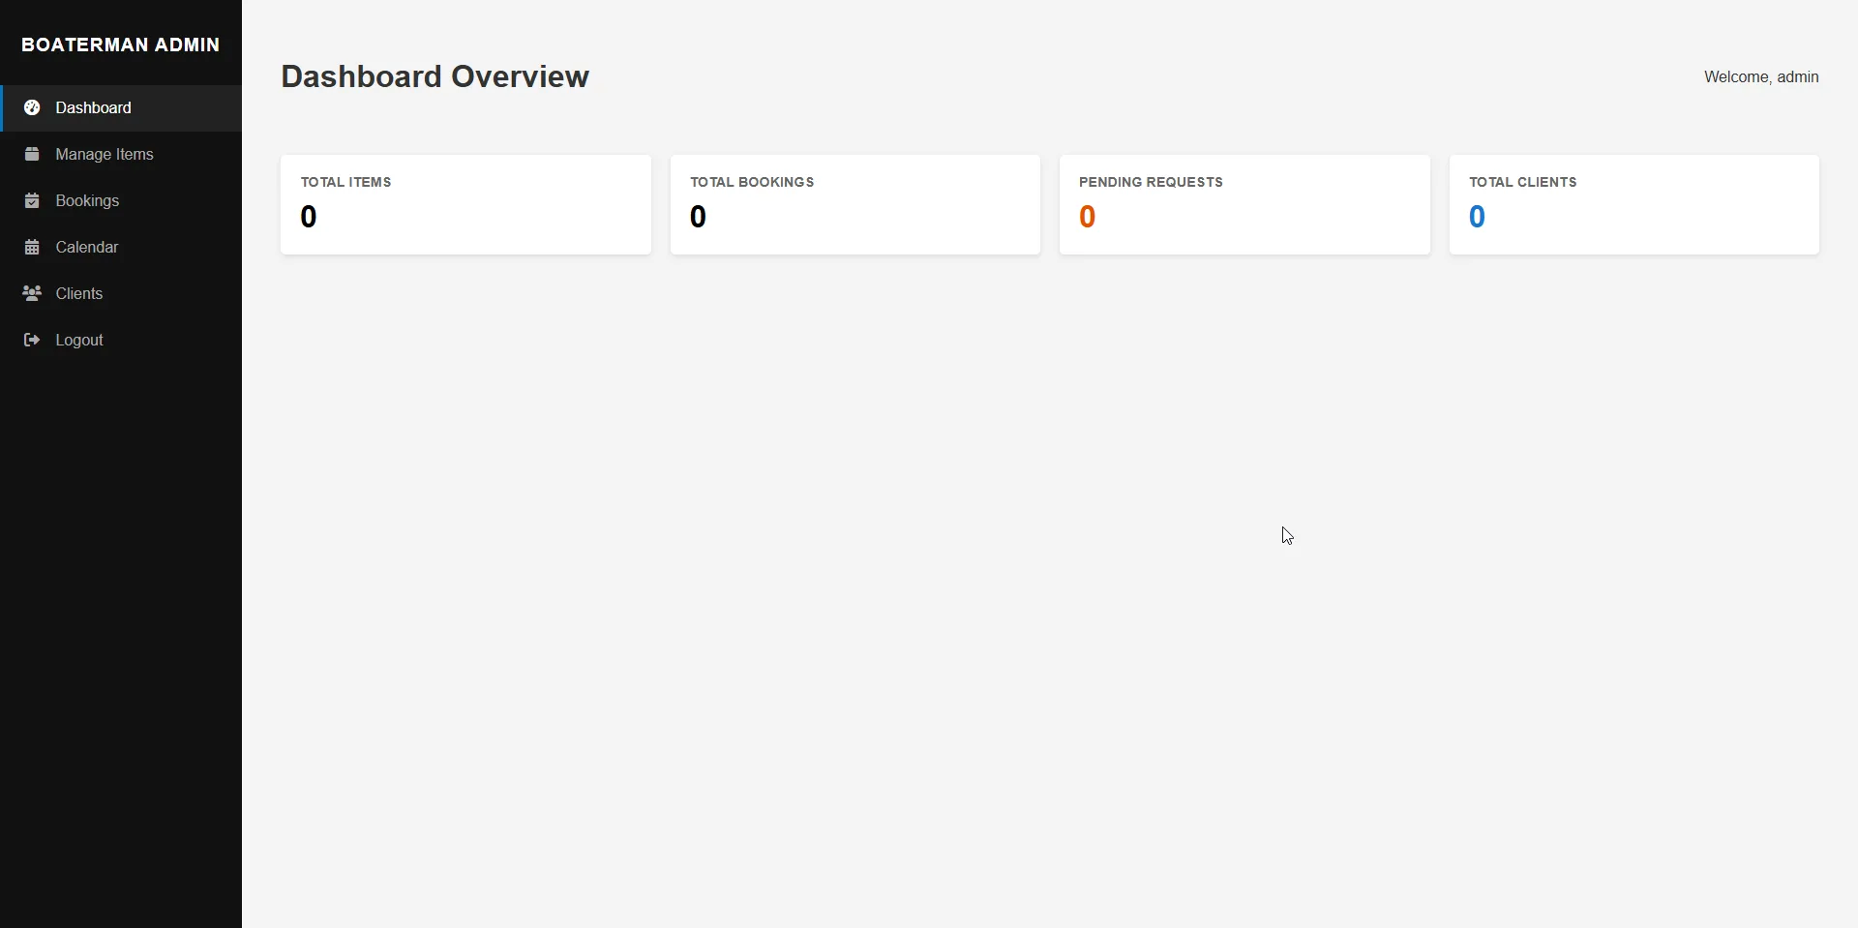Switch to the Calendar view

tap(87, 247)
